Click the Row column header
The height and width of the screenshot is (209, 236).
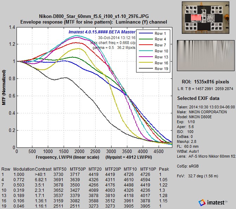[x=6, y=169]
